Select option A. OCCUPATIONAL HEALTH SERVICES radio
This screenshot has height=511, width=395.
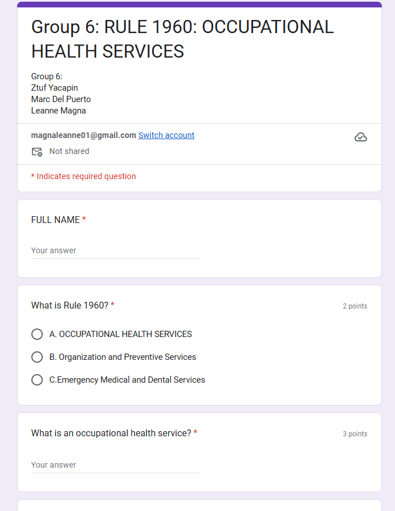point(37,334)
